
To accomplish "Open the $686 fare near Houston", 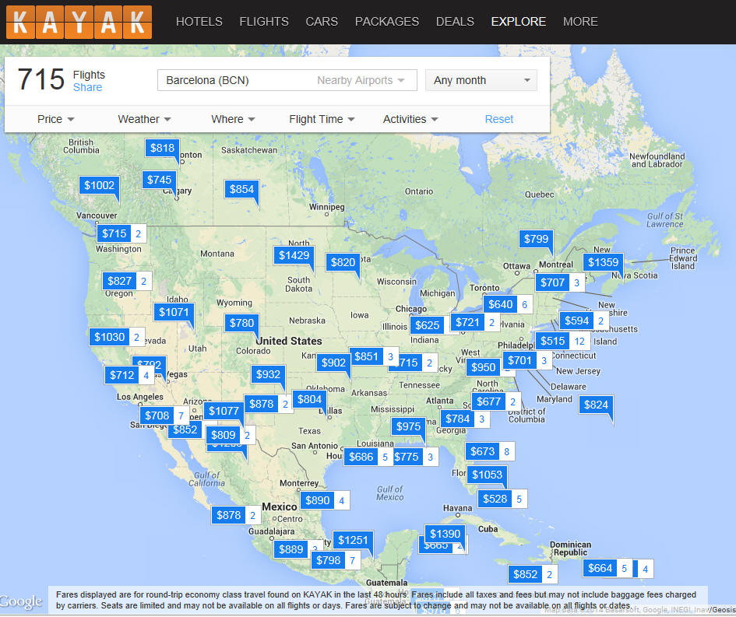I will [368, 457].
